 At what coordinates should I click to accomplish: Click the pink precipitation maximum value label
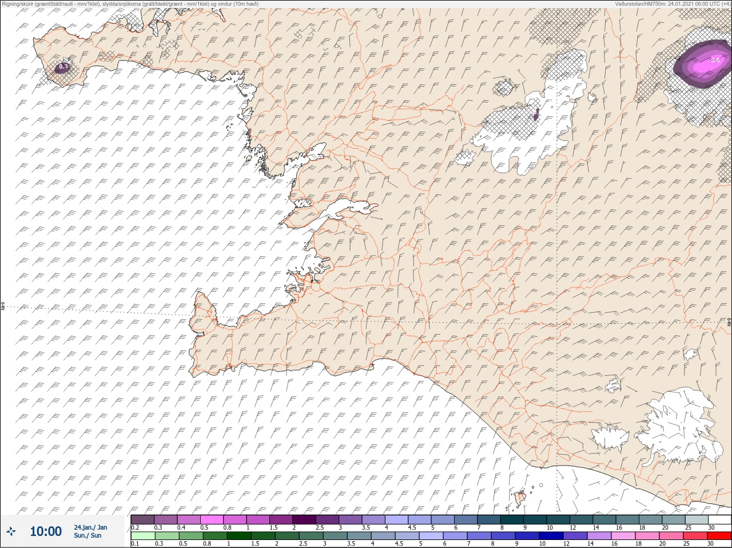coord(715,60)
